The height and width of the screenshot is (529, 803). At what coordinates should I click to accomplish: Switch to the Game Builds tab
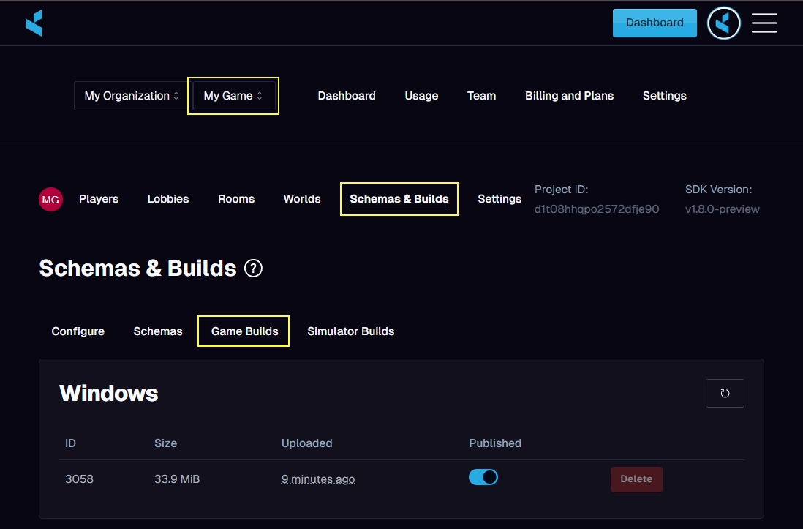pos(244,331)
